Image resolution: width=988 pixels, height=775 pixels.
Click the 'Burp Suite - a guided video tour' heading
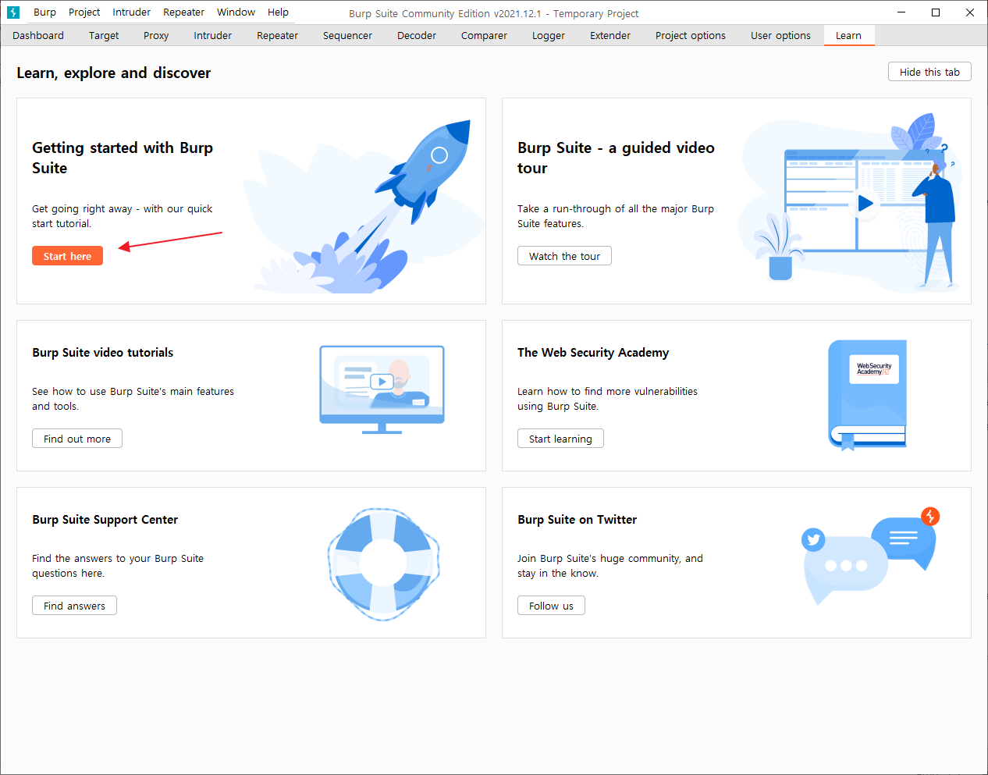point(616,158)
